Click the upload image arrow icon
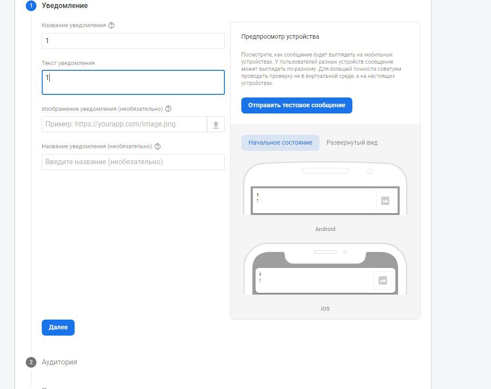Image resolution: width=491 pixels, height=389 pixels. (x=216, y=125)
